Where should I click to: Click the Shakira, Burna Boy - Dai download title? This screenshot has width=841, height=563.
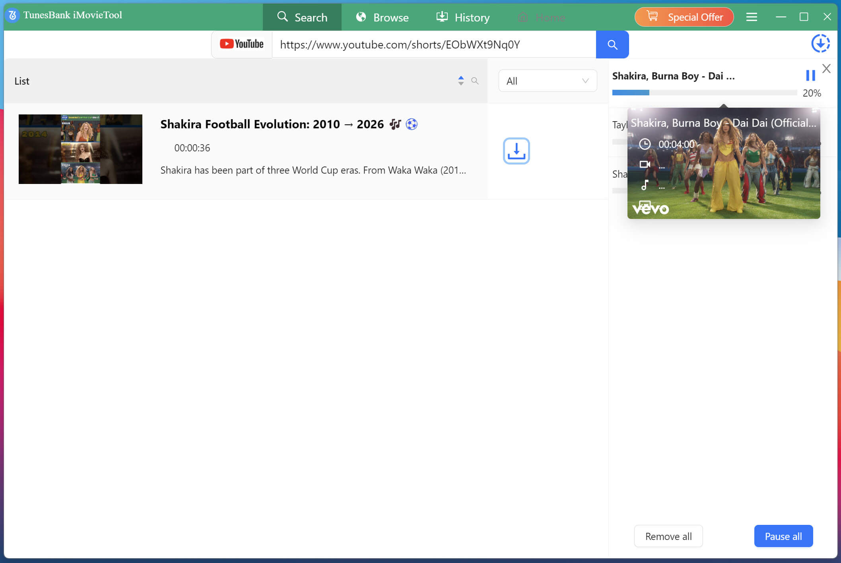673,76
